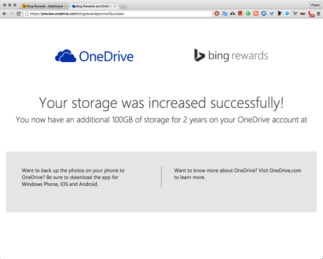Viewport: 323px width, 259px height.
Task: Go back to the previous page
Action: (x=5, y=14)
